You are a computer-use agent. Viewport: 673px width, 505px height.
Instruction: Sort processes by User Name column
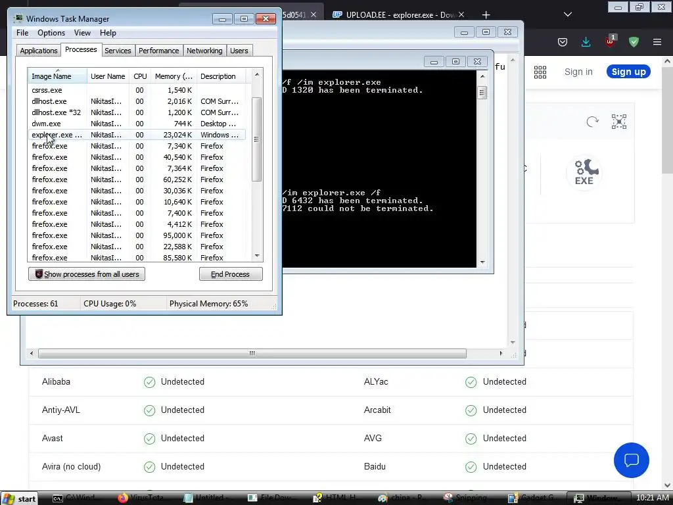click(x=108, y=76)
